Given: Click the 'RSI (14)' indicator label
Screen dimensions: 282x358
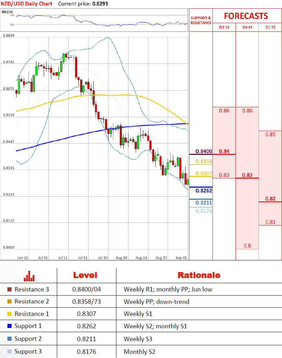Looking at the screenshot, I should [7, 12].
